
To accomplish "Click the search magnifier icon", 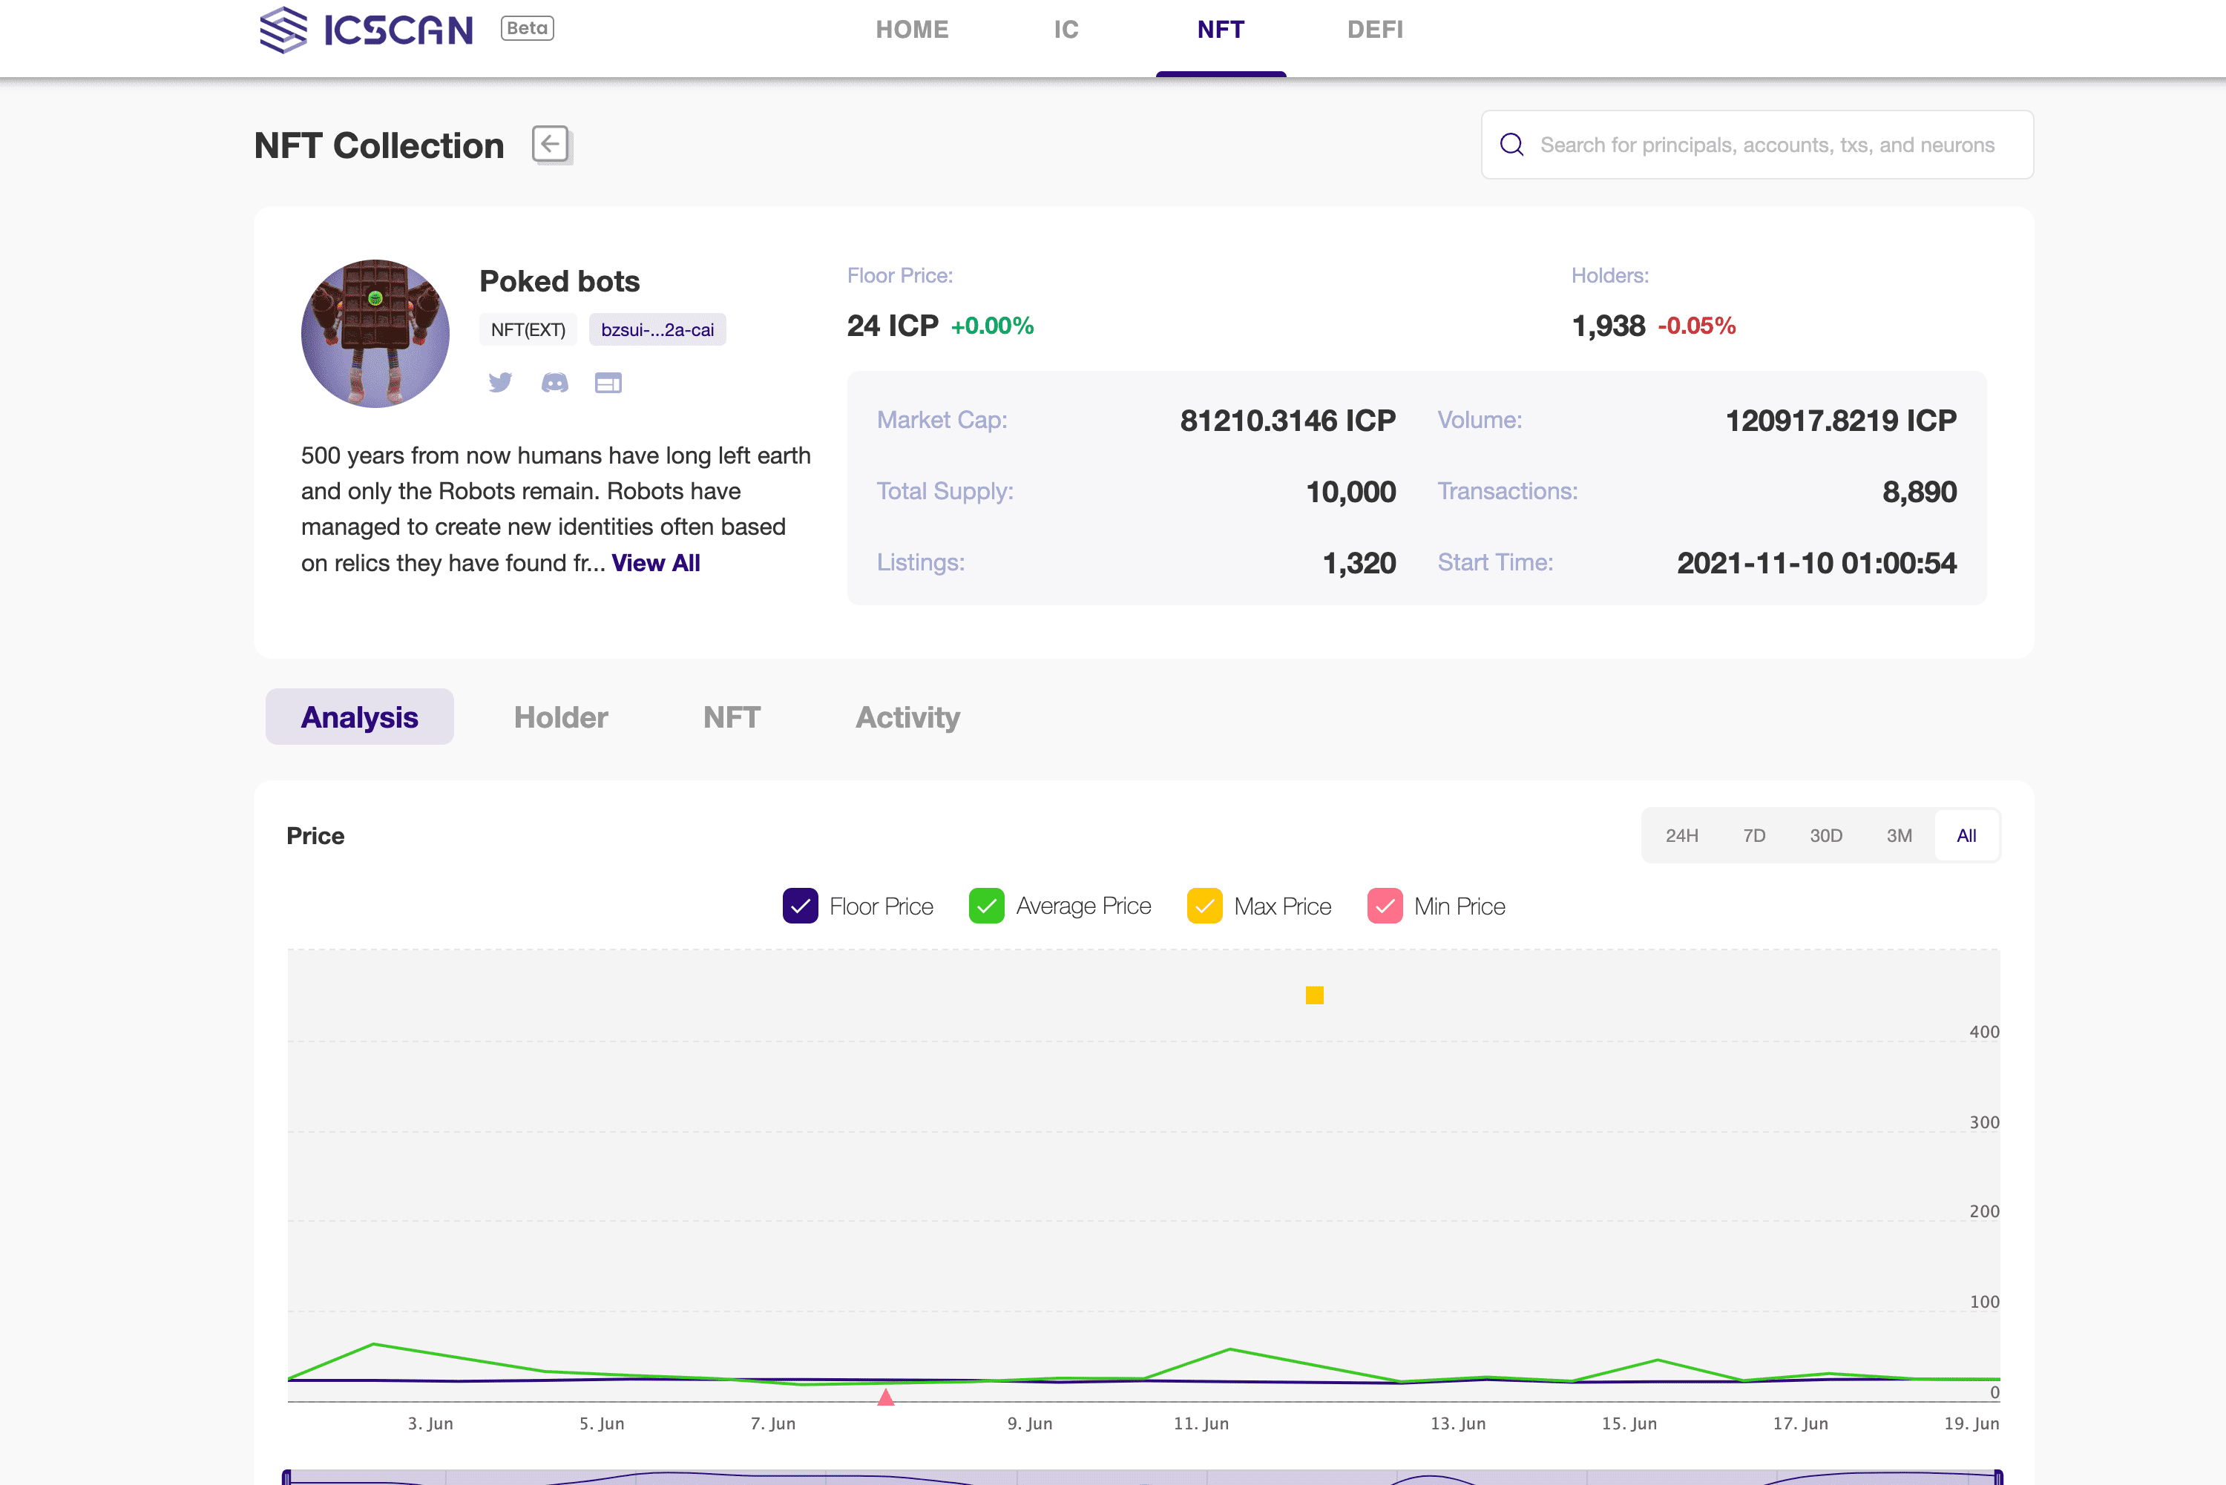I will click(x=1511, y=145).
